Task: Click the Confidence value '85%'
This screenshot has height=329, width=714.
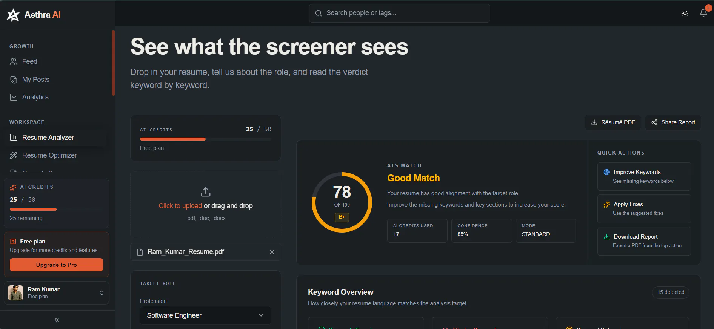Action: point(463,234)
